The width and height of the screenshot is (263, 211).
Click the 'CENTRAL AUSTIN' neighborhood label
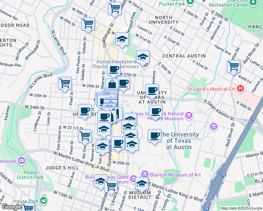pos(184,56)
